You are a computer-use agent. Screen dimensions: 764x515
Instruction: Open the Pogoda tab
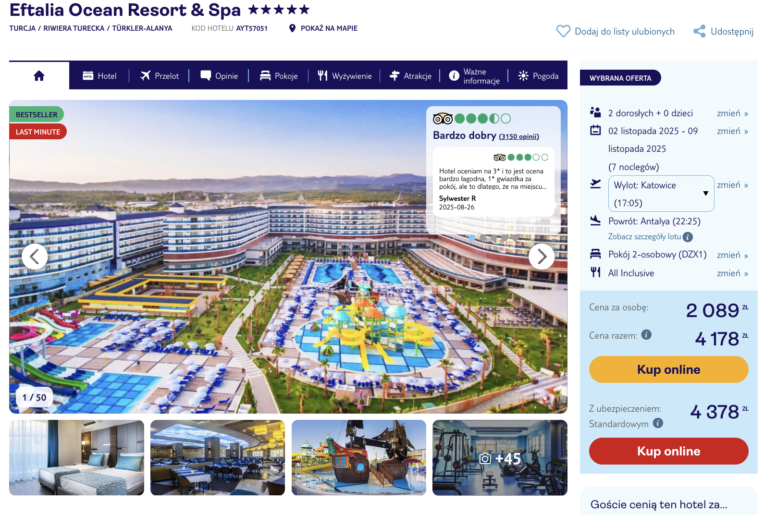click(538, 76)
